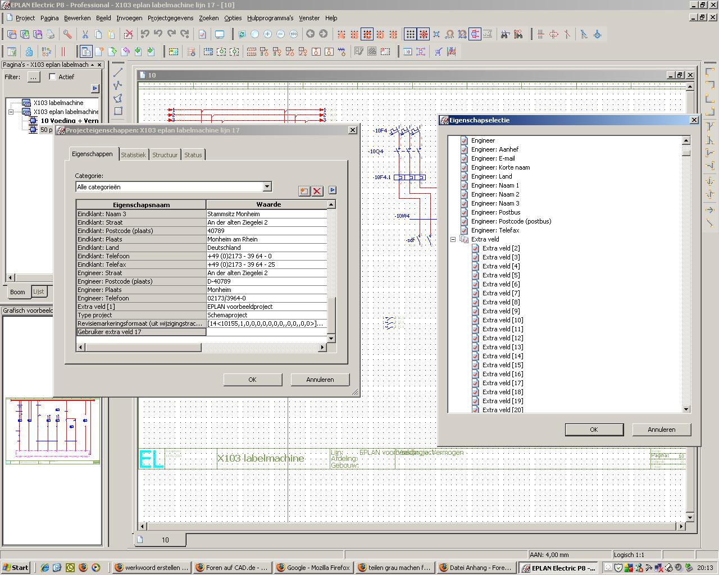Viewport: 719px width, 575px height.
Task: Click the Delete red X toolbar icon
Action: (x=129, y=34)
